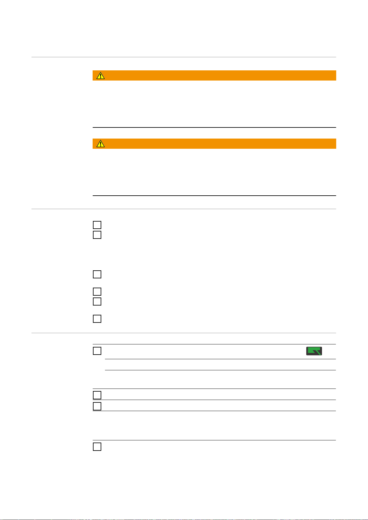Click the narrow blank sub-row below the green icon
The height and width of the screenshot is (520, 368).
click(220, 365)
